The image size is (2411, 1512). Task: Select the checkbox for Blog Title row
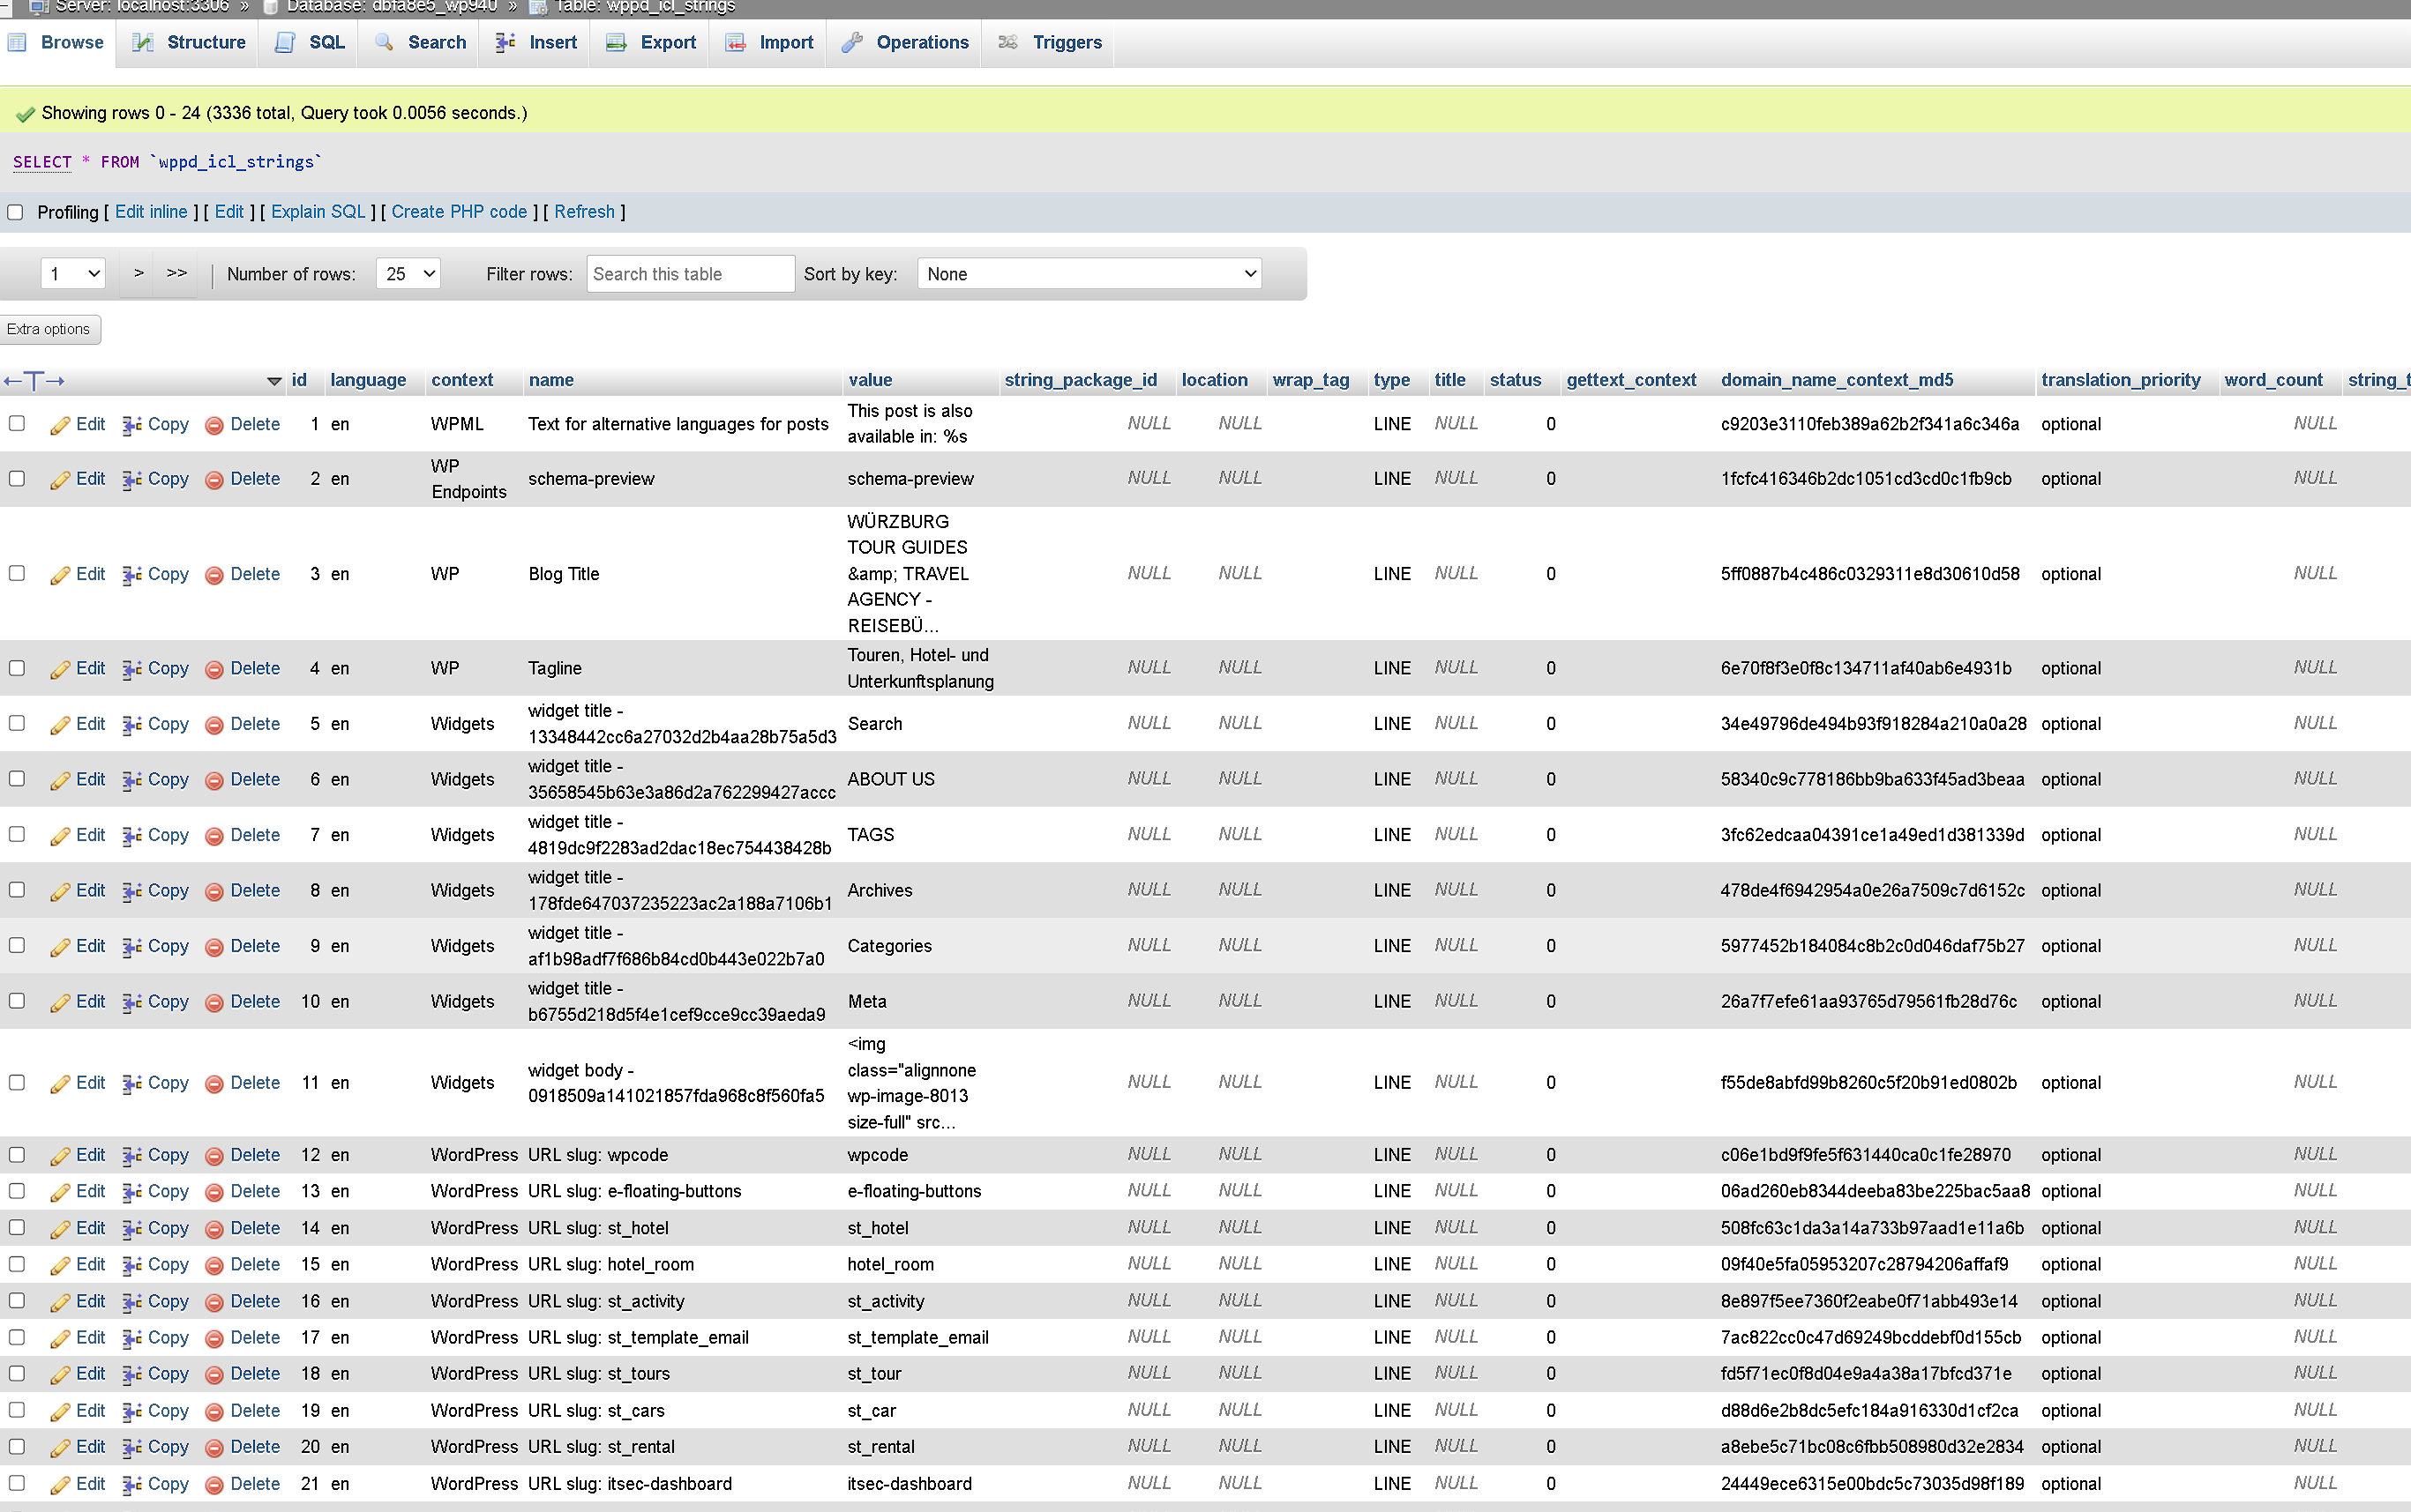click(x=17, y=574)
